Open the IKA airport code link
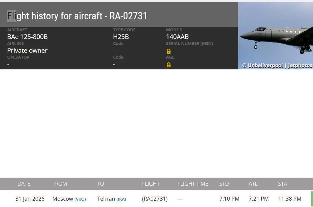Screen dimensions: 313x207 pos(121,199)
